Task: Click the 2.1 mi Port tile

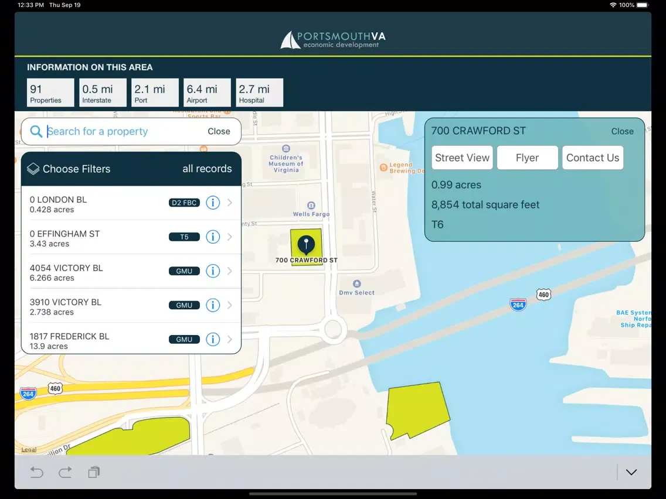Action: click(155, 93)
